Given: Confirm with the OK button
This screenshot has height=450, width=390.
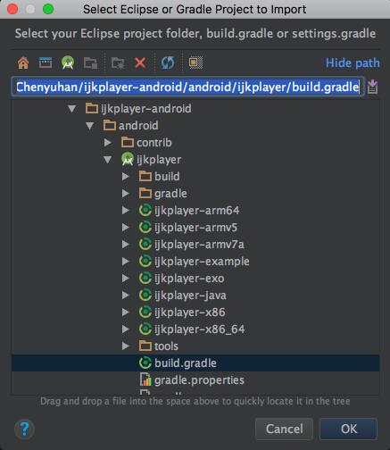Looking at the screenshot, I should coord(349,429).
